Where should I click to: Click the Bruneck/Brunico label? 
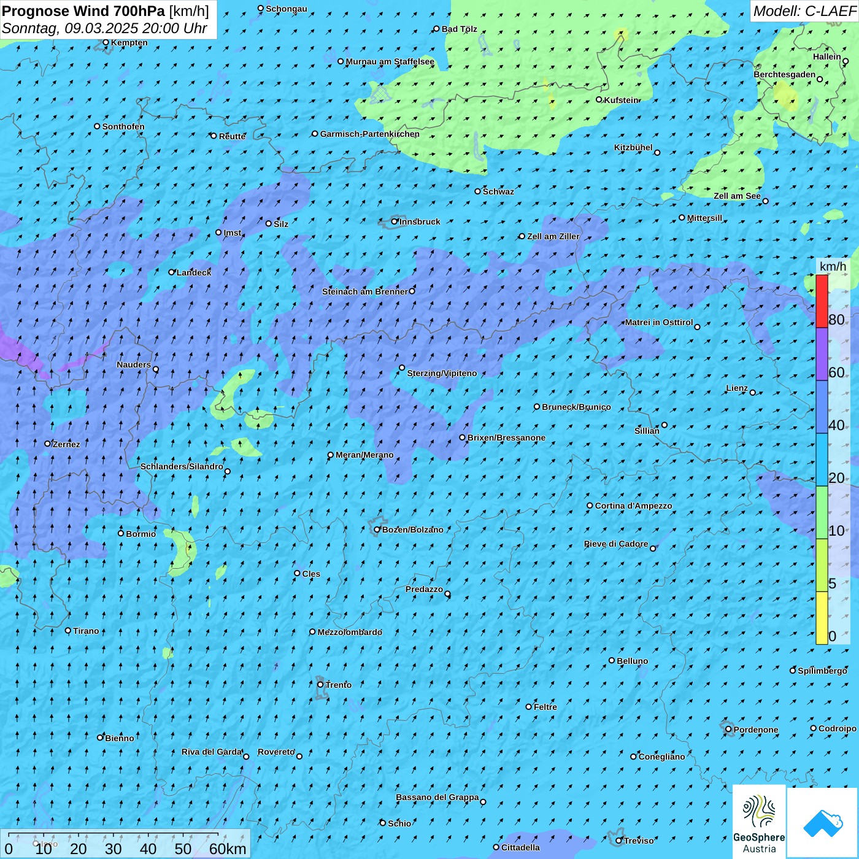[x=576, y=407]
